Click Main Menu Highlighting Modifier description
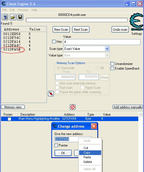Screen dimensions: 144x172 (x=39, y=119)
